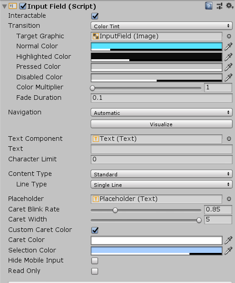Open the Content Type dropdown
235x283 pixels.
[x=161, y=174]
